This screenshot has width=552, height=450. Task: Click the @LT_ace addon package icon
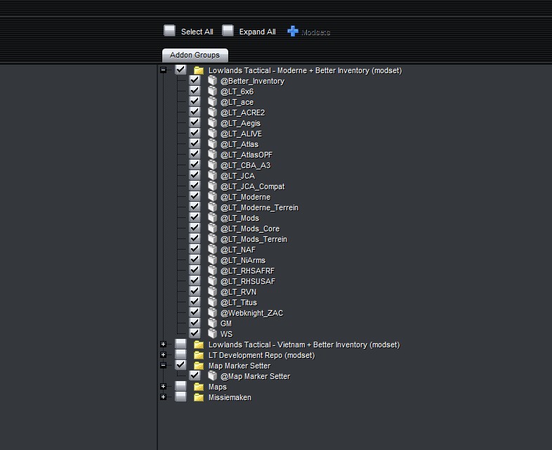[x=213, y=102]
